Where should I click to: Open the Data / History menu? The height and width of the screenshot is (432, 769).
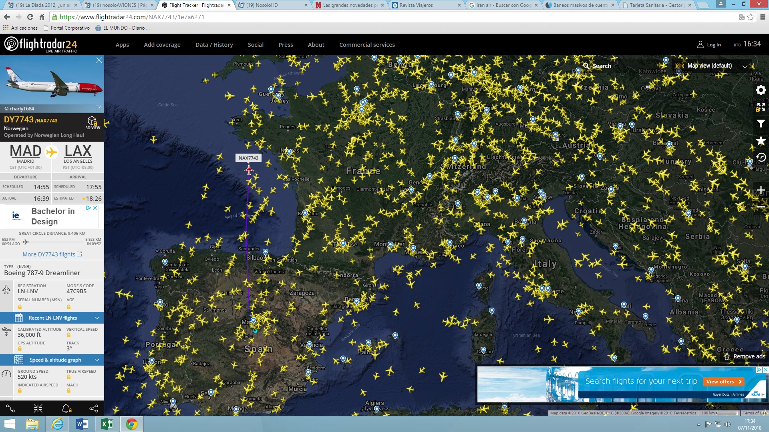[214, 45]
